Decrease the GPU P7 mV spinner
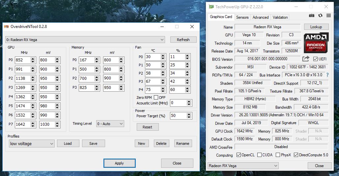Viewport: 339px width, 176px height. point(57,126)
